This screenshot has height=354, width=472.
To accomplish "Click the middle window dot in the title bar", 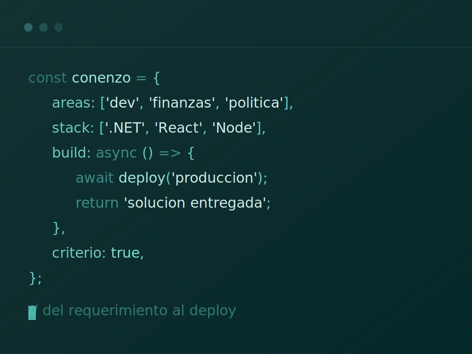I will [x=43, y=27].
